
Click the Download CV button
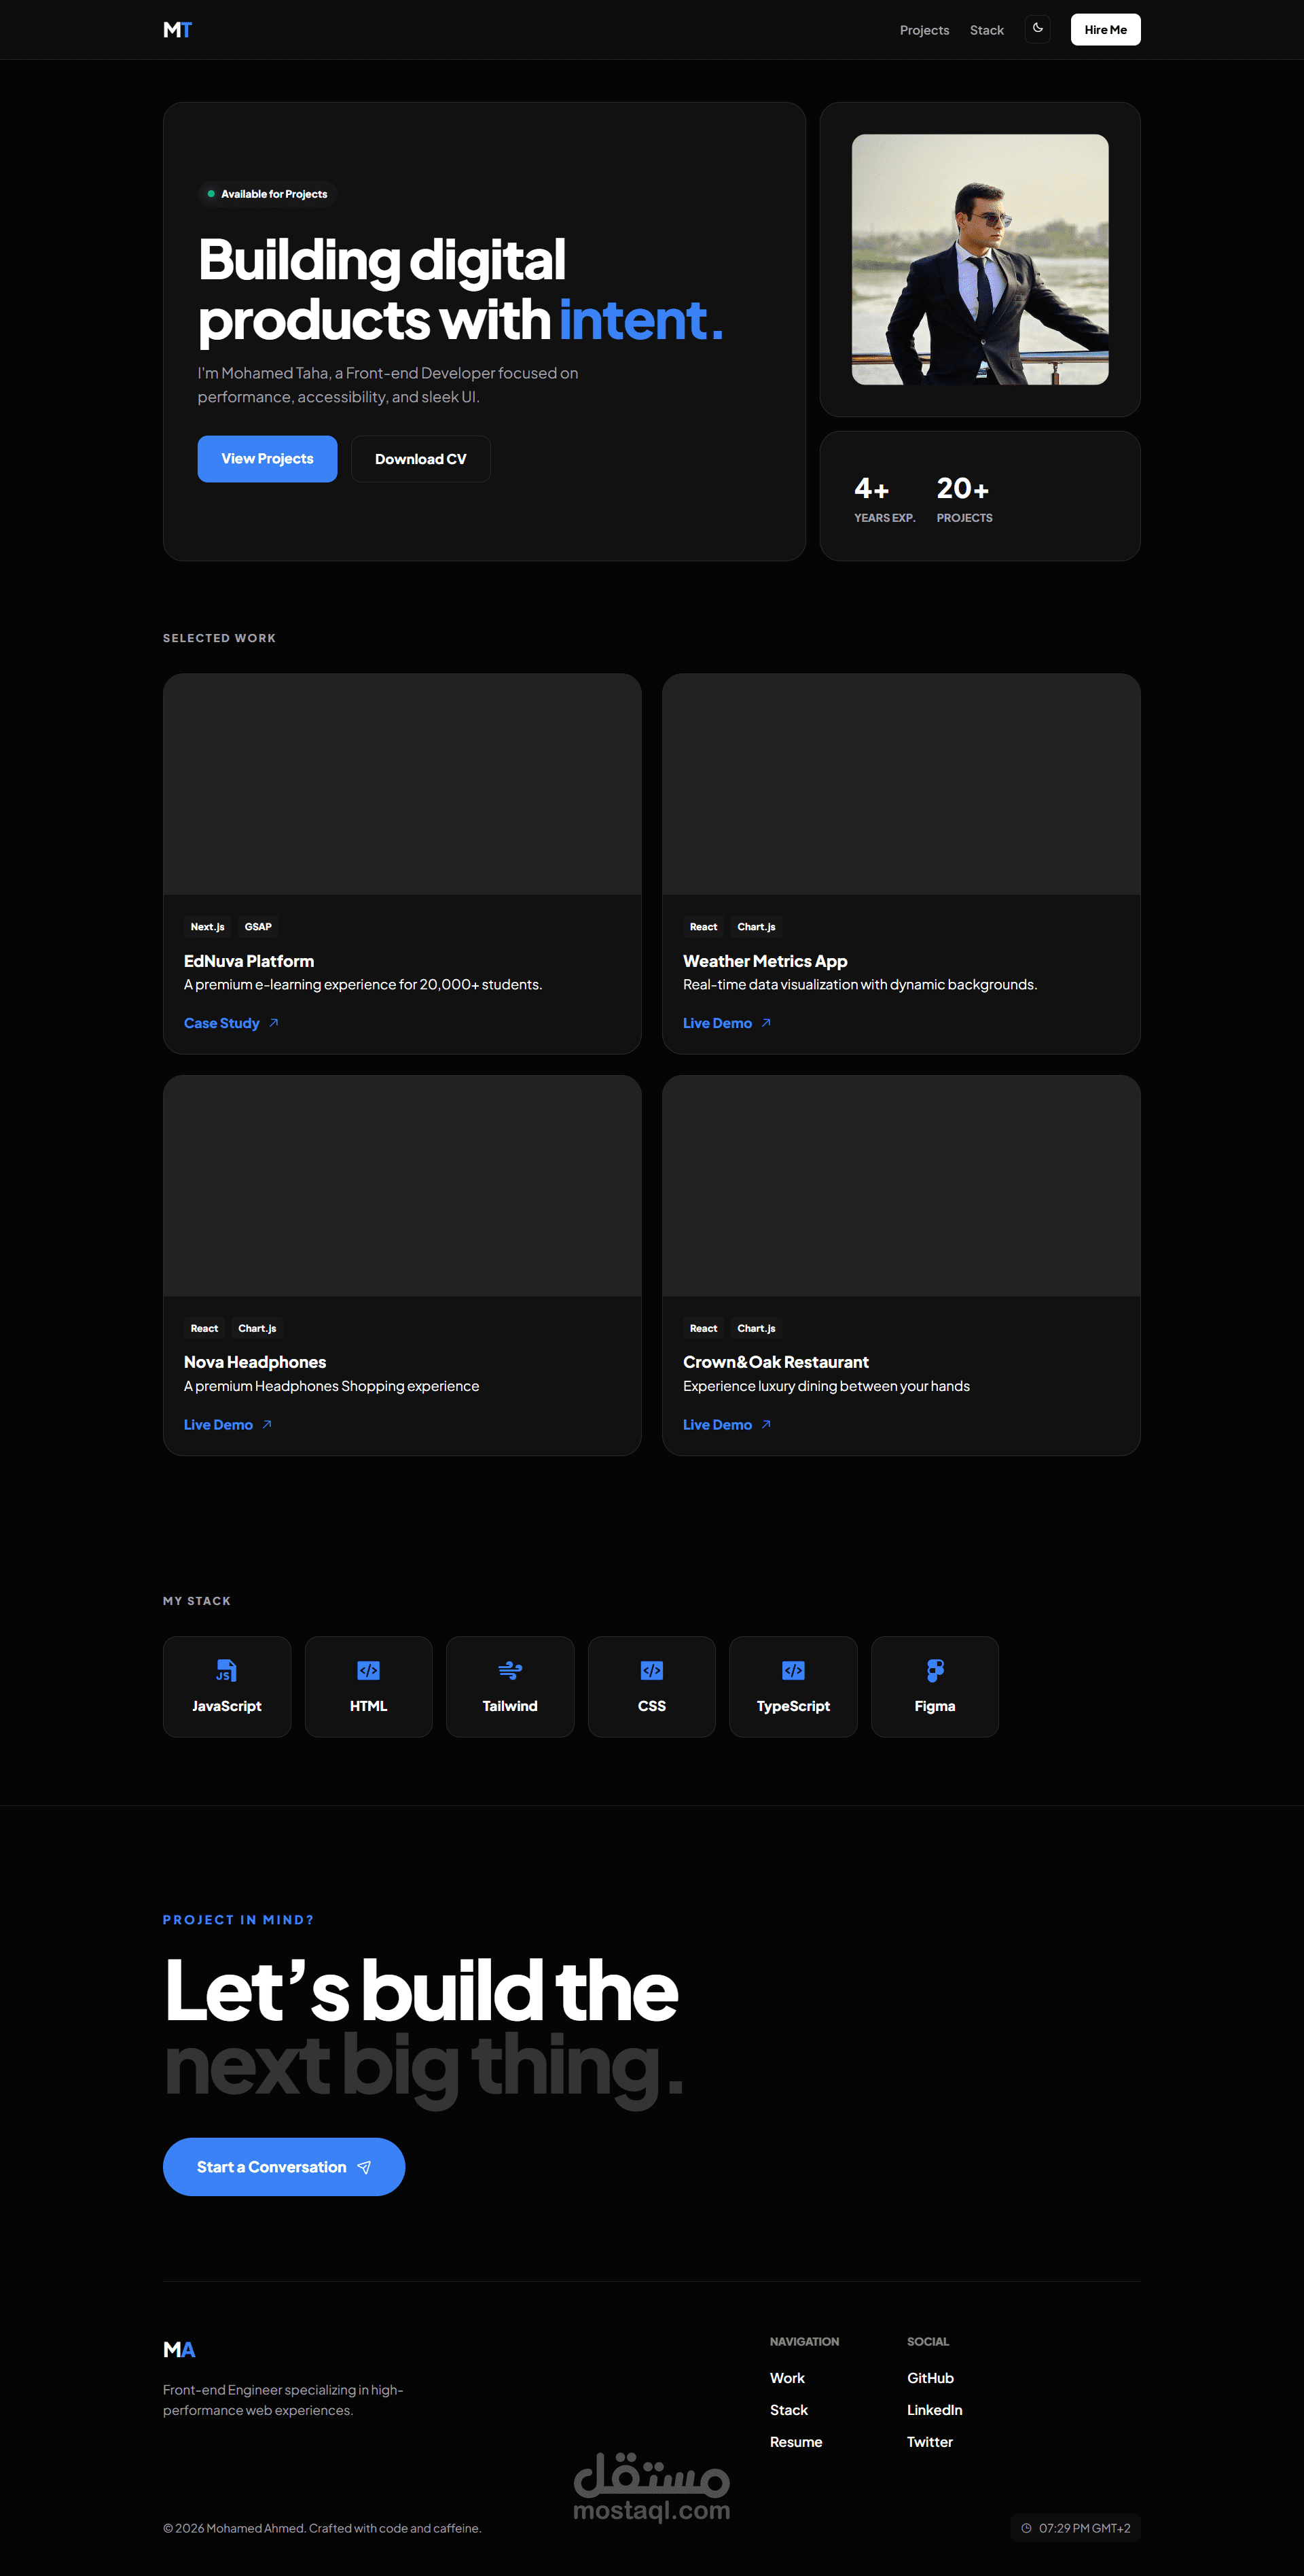pyautogui.click(x=420, y=459)
